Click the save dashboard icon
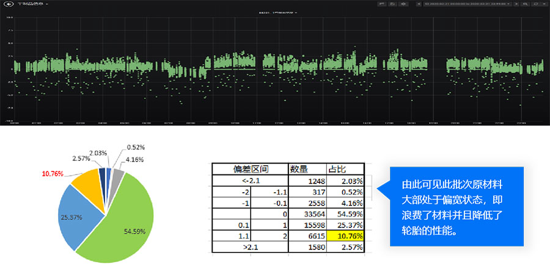Image resolution: width=550 pixels, height=269 pixels. (x=392, y=4)
